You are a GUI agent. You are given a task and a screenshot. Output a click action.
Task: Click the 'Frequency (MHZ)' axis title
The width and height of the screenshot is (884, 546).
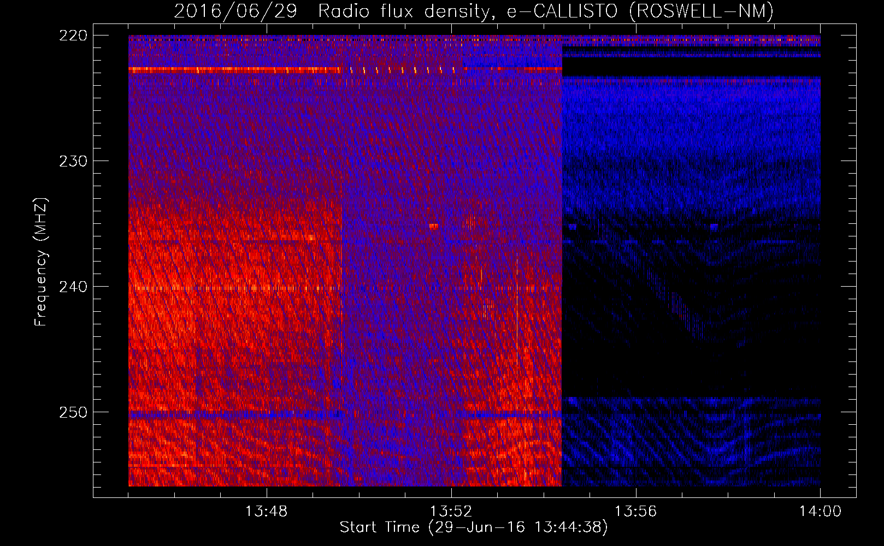pyautogui.click(x=41, y=262)
